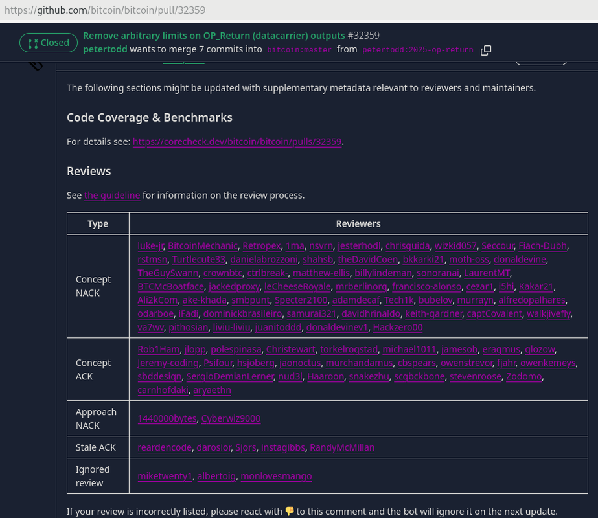Open Approach NACK reviewer 1440000bytes's link
Viewport: 598px width, 518px height.
pyautogui.click(x=167, y=419)
